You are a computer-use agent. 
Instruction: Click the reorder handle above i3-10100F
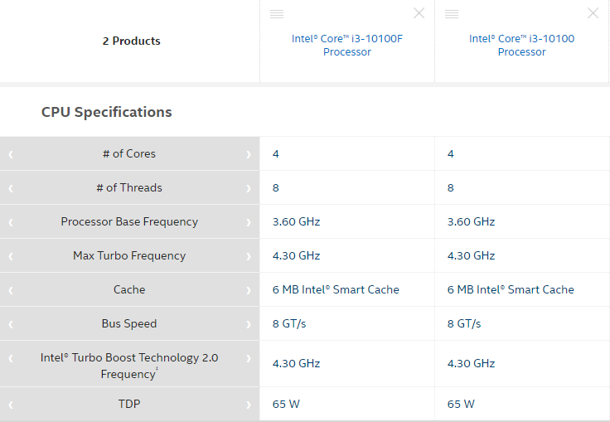pos(277,14)
